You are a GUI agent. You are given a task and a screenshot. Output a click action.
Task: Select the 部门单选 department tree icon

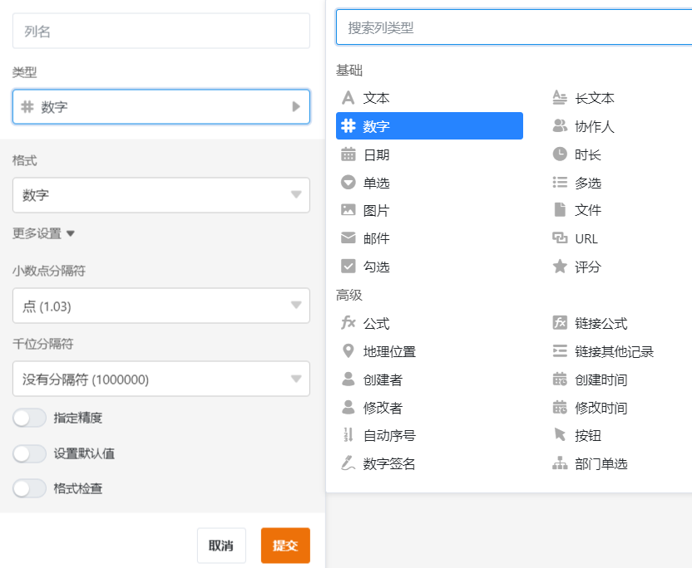(x=560, y=463)
